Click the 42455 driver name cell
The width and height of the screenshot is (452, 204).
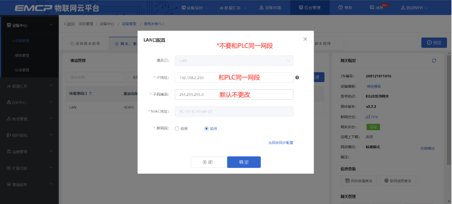(x=129, y=108)
